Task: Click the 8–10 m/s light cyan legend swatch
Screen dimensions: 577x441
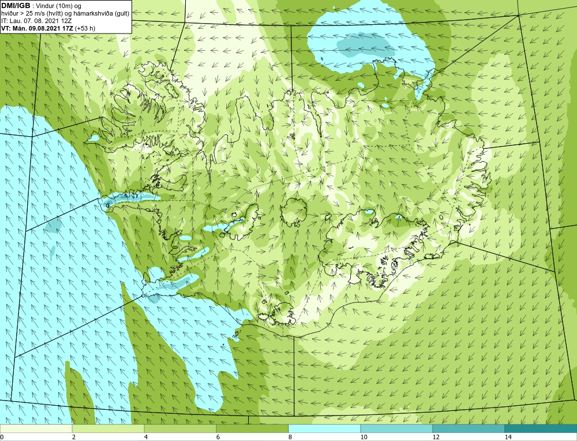Action: 324,428
